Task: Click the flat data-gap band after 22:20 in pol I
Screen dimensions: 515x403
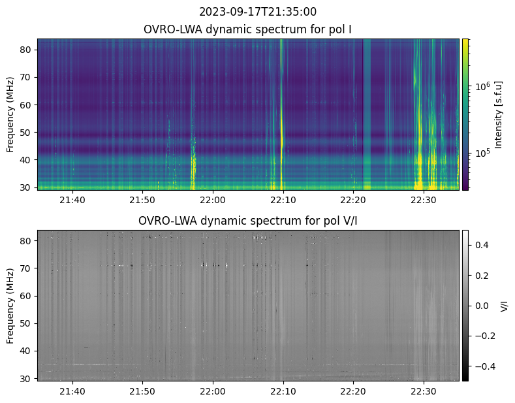Action: coord(367,114)
